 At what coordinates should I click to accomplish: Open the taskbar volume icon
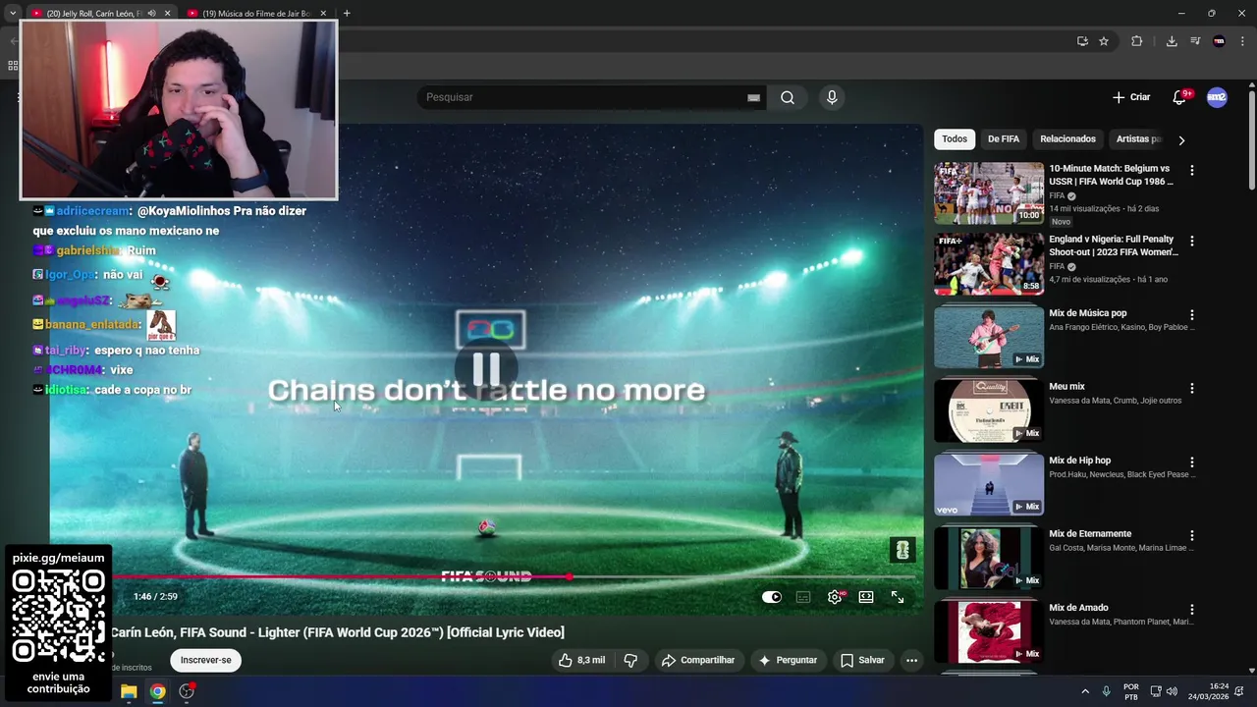[1172, 691]
